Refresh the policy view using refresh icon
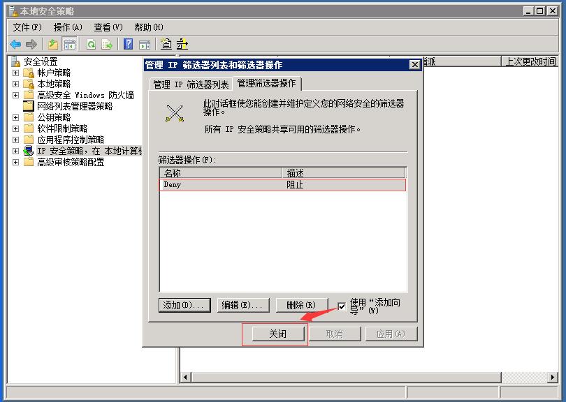 coord(89,44)
